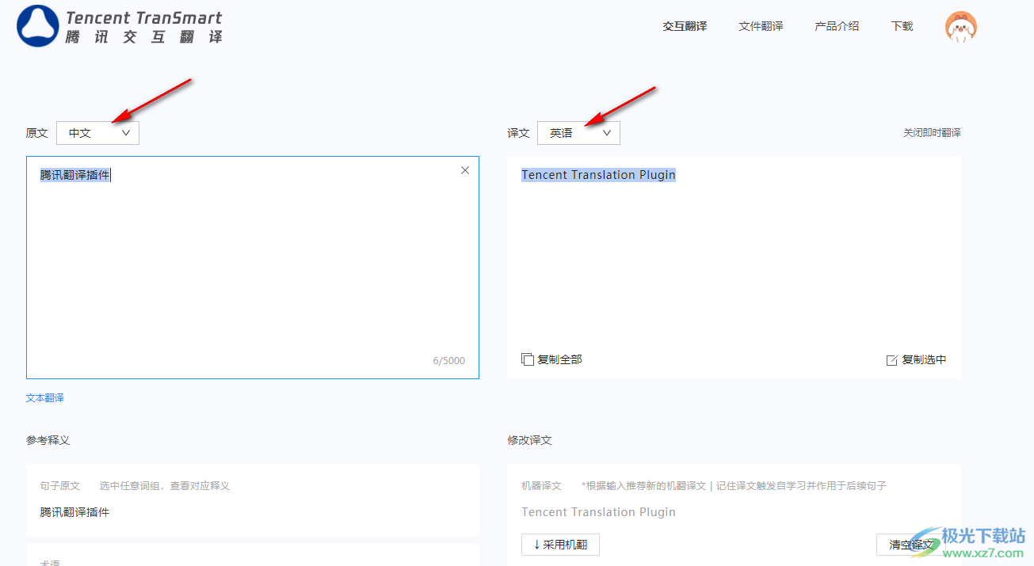This screenshot has height=566, width=1034.
Task: Click the 复制全部 copy icon
Action: click(528, 359)
